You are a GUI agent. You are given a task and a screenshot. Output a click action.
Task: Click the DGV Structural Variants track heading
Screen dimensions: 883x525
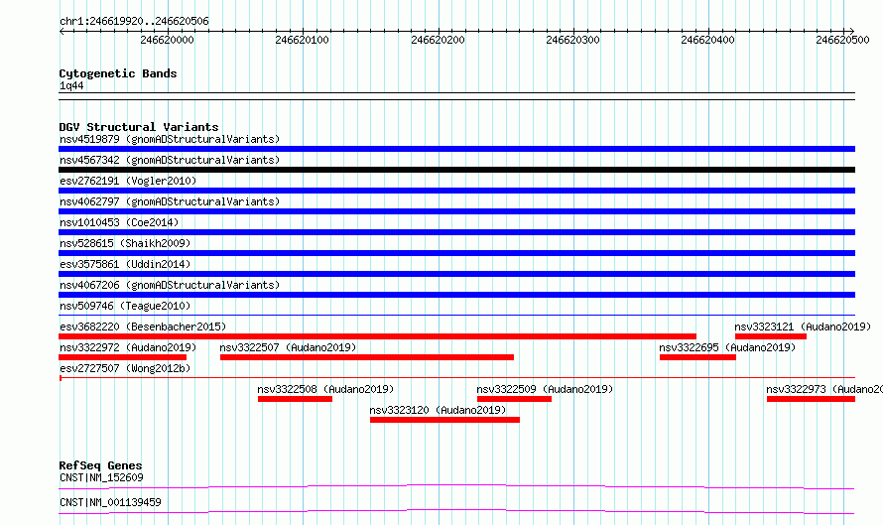(139, 127)
